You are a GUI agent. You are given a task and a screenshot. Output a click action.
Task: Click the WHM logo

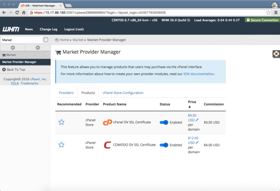pos(11,29)
